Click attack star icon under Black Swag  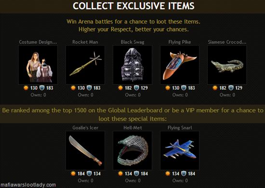(120, 88)
